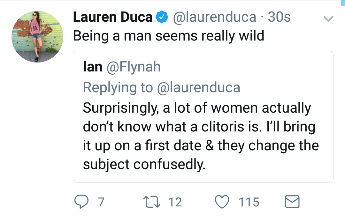Click the reply count of 7
Viewport: 345px width, 223px height.
[101, 202]
